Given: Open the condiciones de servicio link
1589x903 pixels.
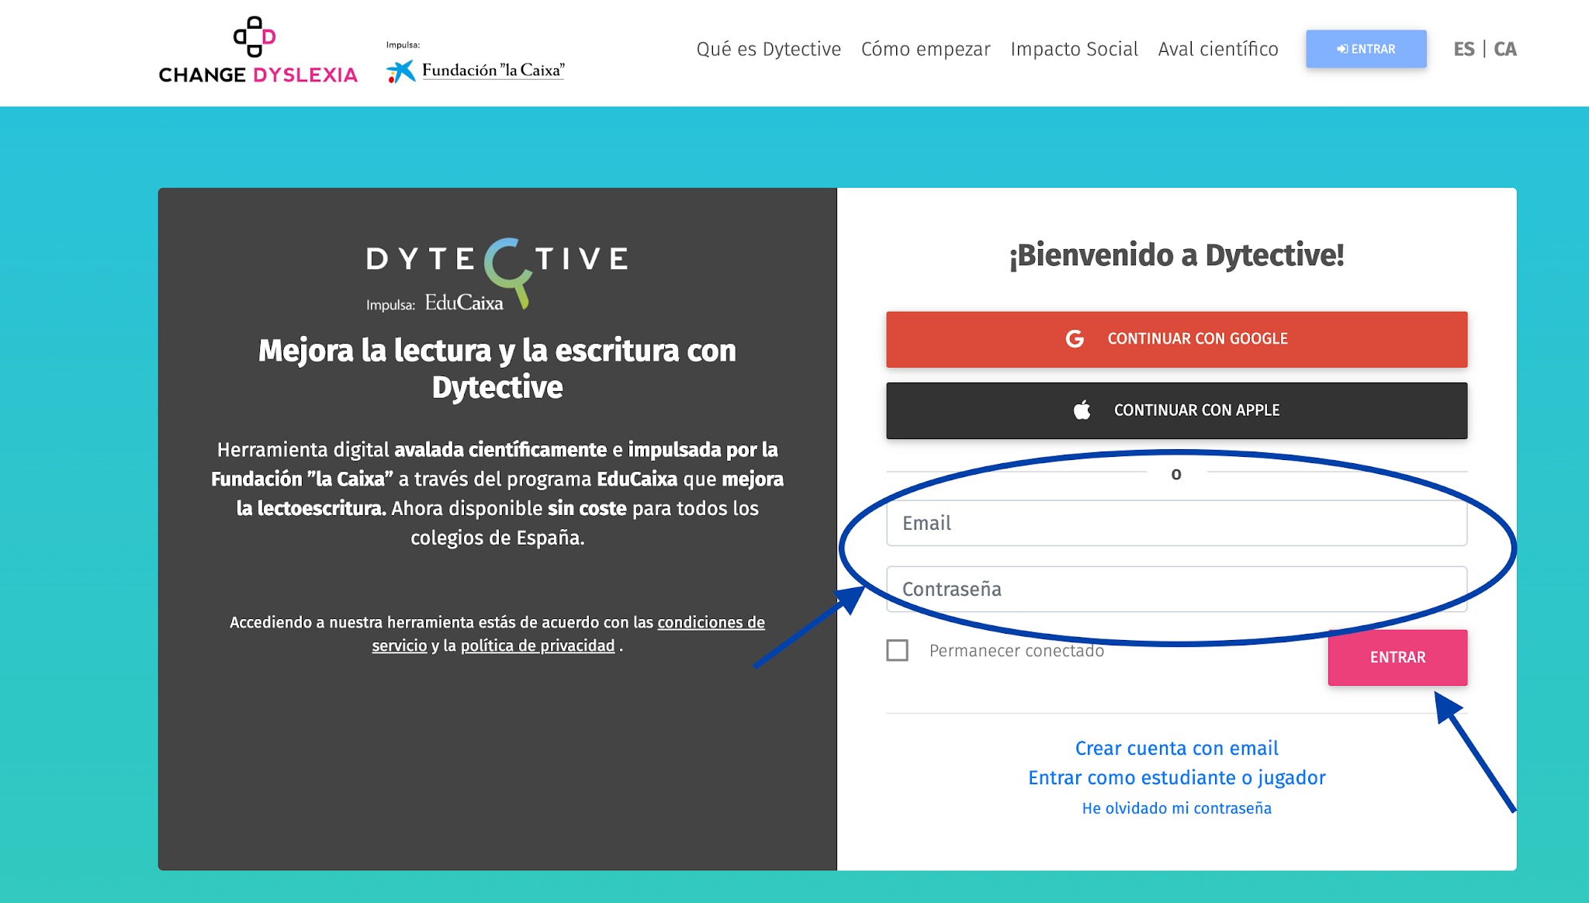Looking at the screenshot, I should click(569, 634).
